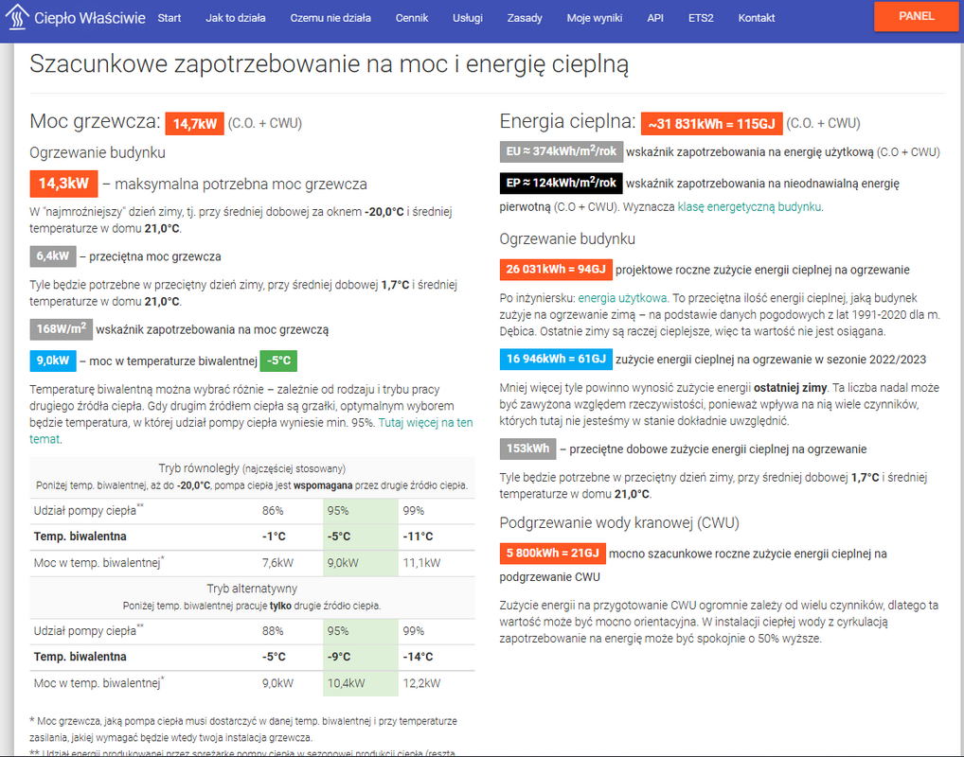Click API in the navigation bar
Screen dimensions: 964x757
click(x=655, y=18)
